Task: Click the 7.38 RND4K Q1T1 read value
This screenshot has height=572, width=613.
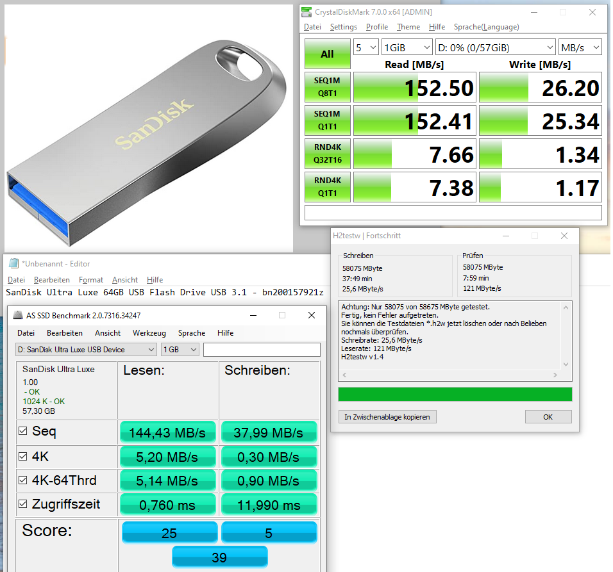Action: [x=415, y=186]
